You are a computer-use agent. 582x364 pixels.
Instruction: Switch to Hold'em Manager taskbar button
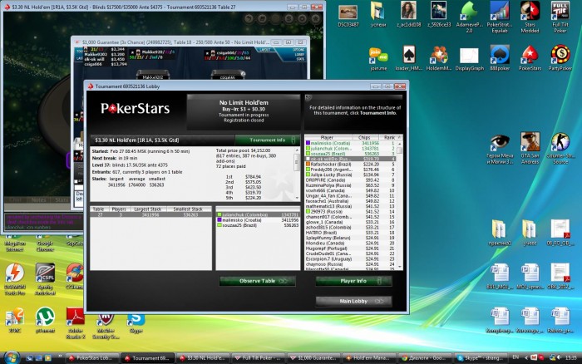pos(368,358)
